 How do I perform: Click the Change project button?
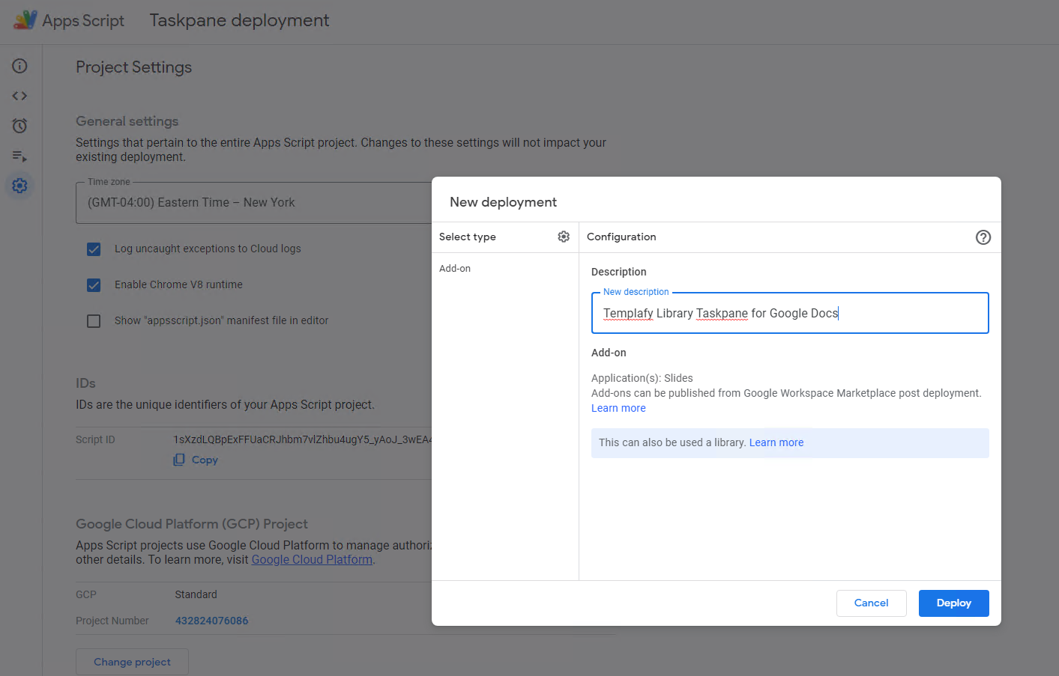point(132,663)
